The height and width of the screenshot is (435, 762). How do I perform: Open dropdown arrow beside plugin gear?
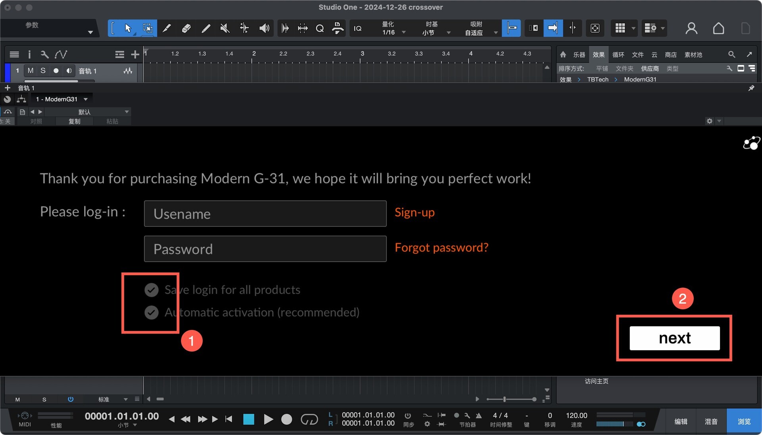719,121
